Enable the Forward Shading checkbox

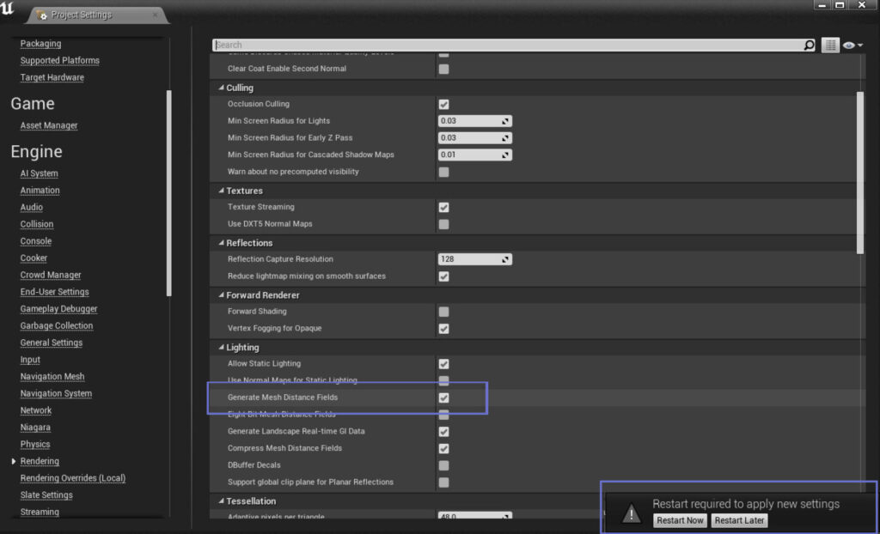444,312
